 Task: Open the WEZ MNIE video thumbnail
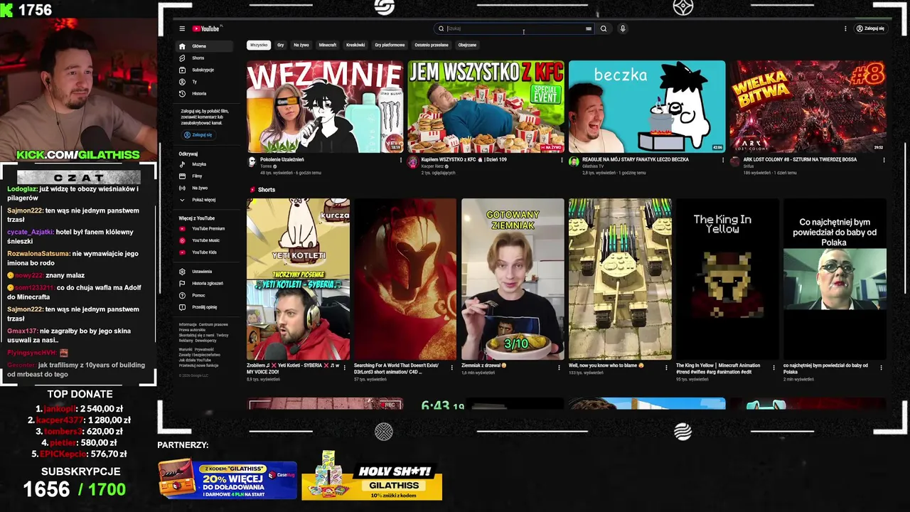[x=325, y=107]
